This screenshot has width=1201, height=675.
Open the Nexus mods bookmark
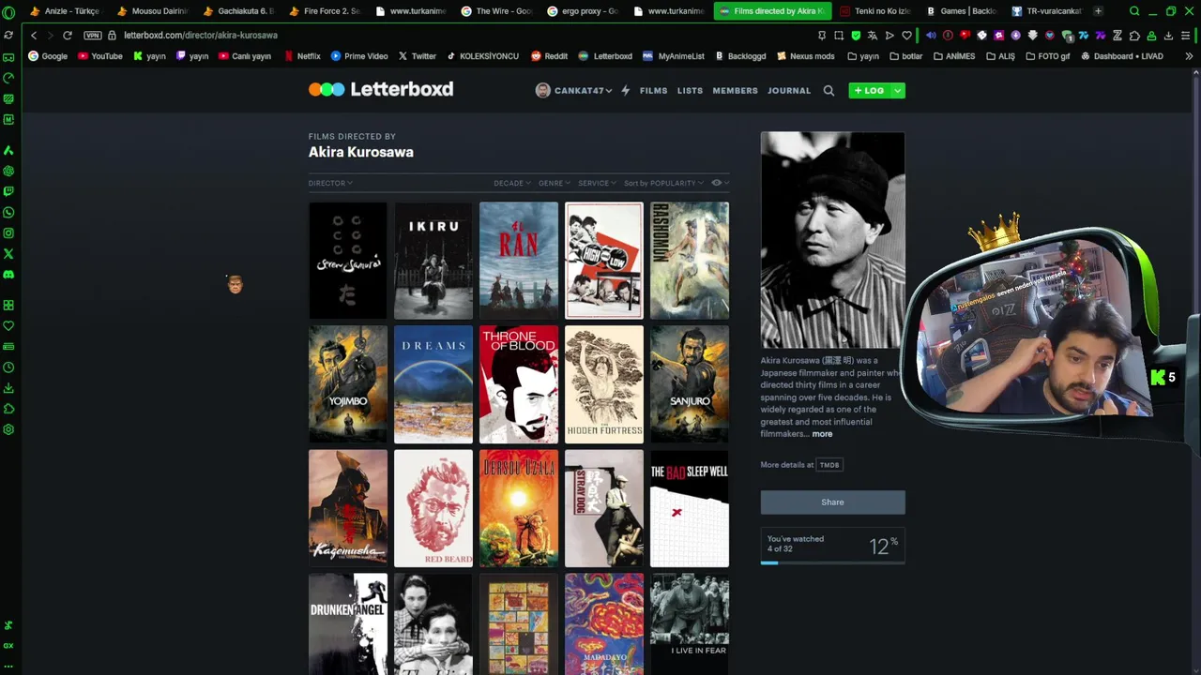point(805,56)
